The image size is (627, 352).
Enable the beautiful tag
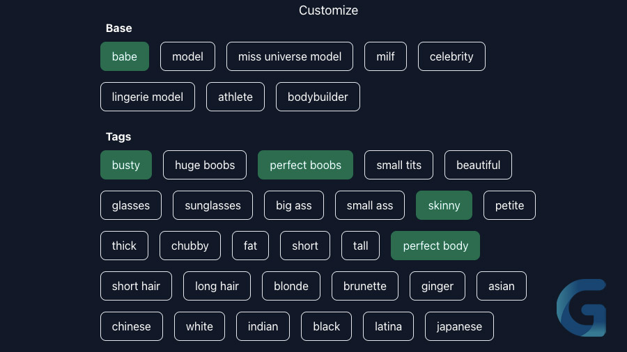(x=478, y=165)
